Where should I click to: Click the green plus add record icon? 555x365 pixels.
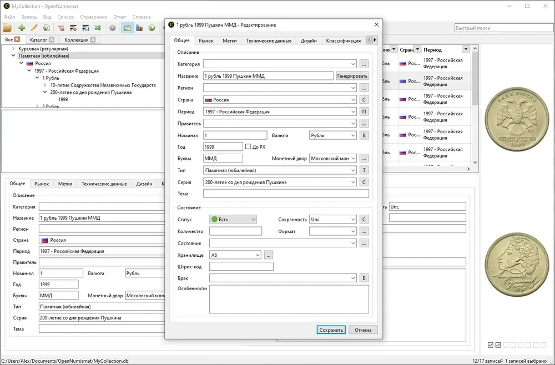22,28
